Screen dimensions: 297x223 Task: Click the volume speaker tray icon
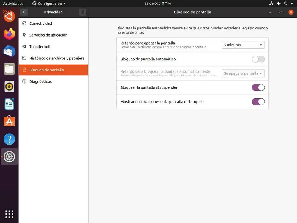(279, 3)
